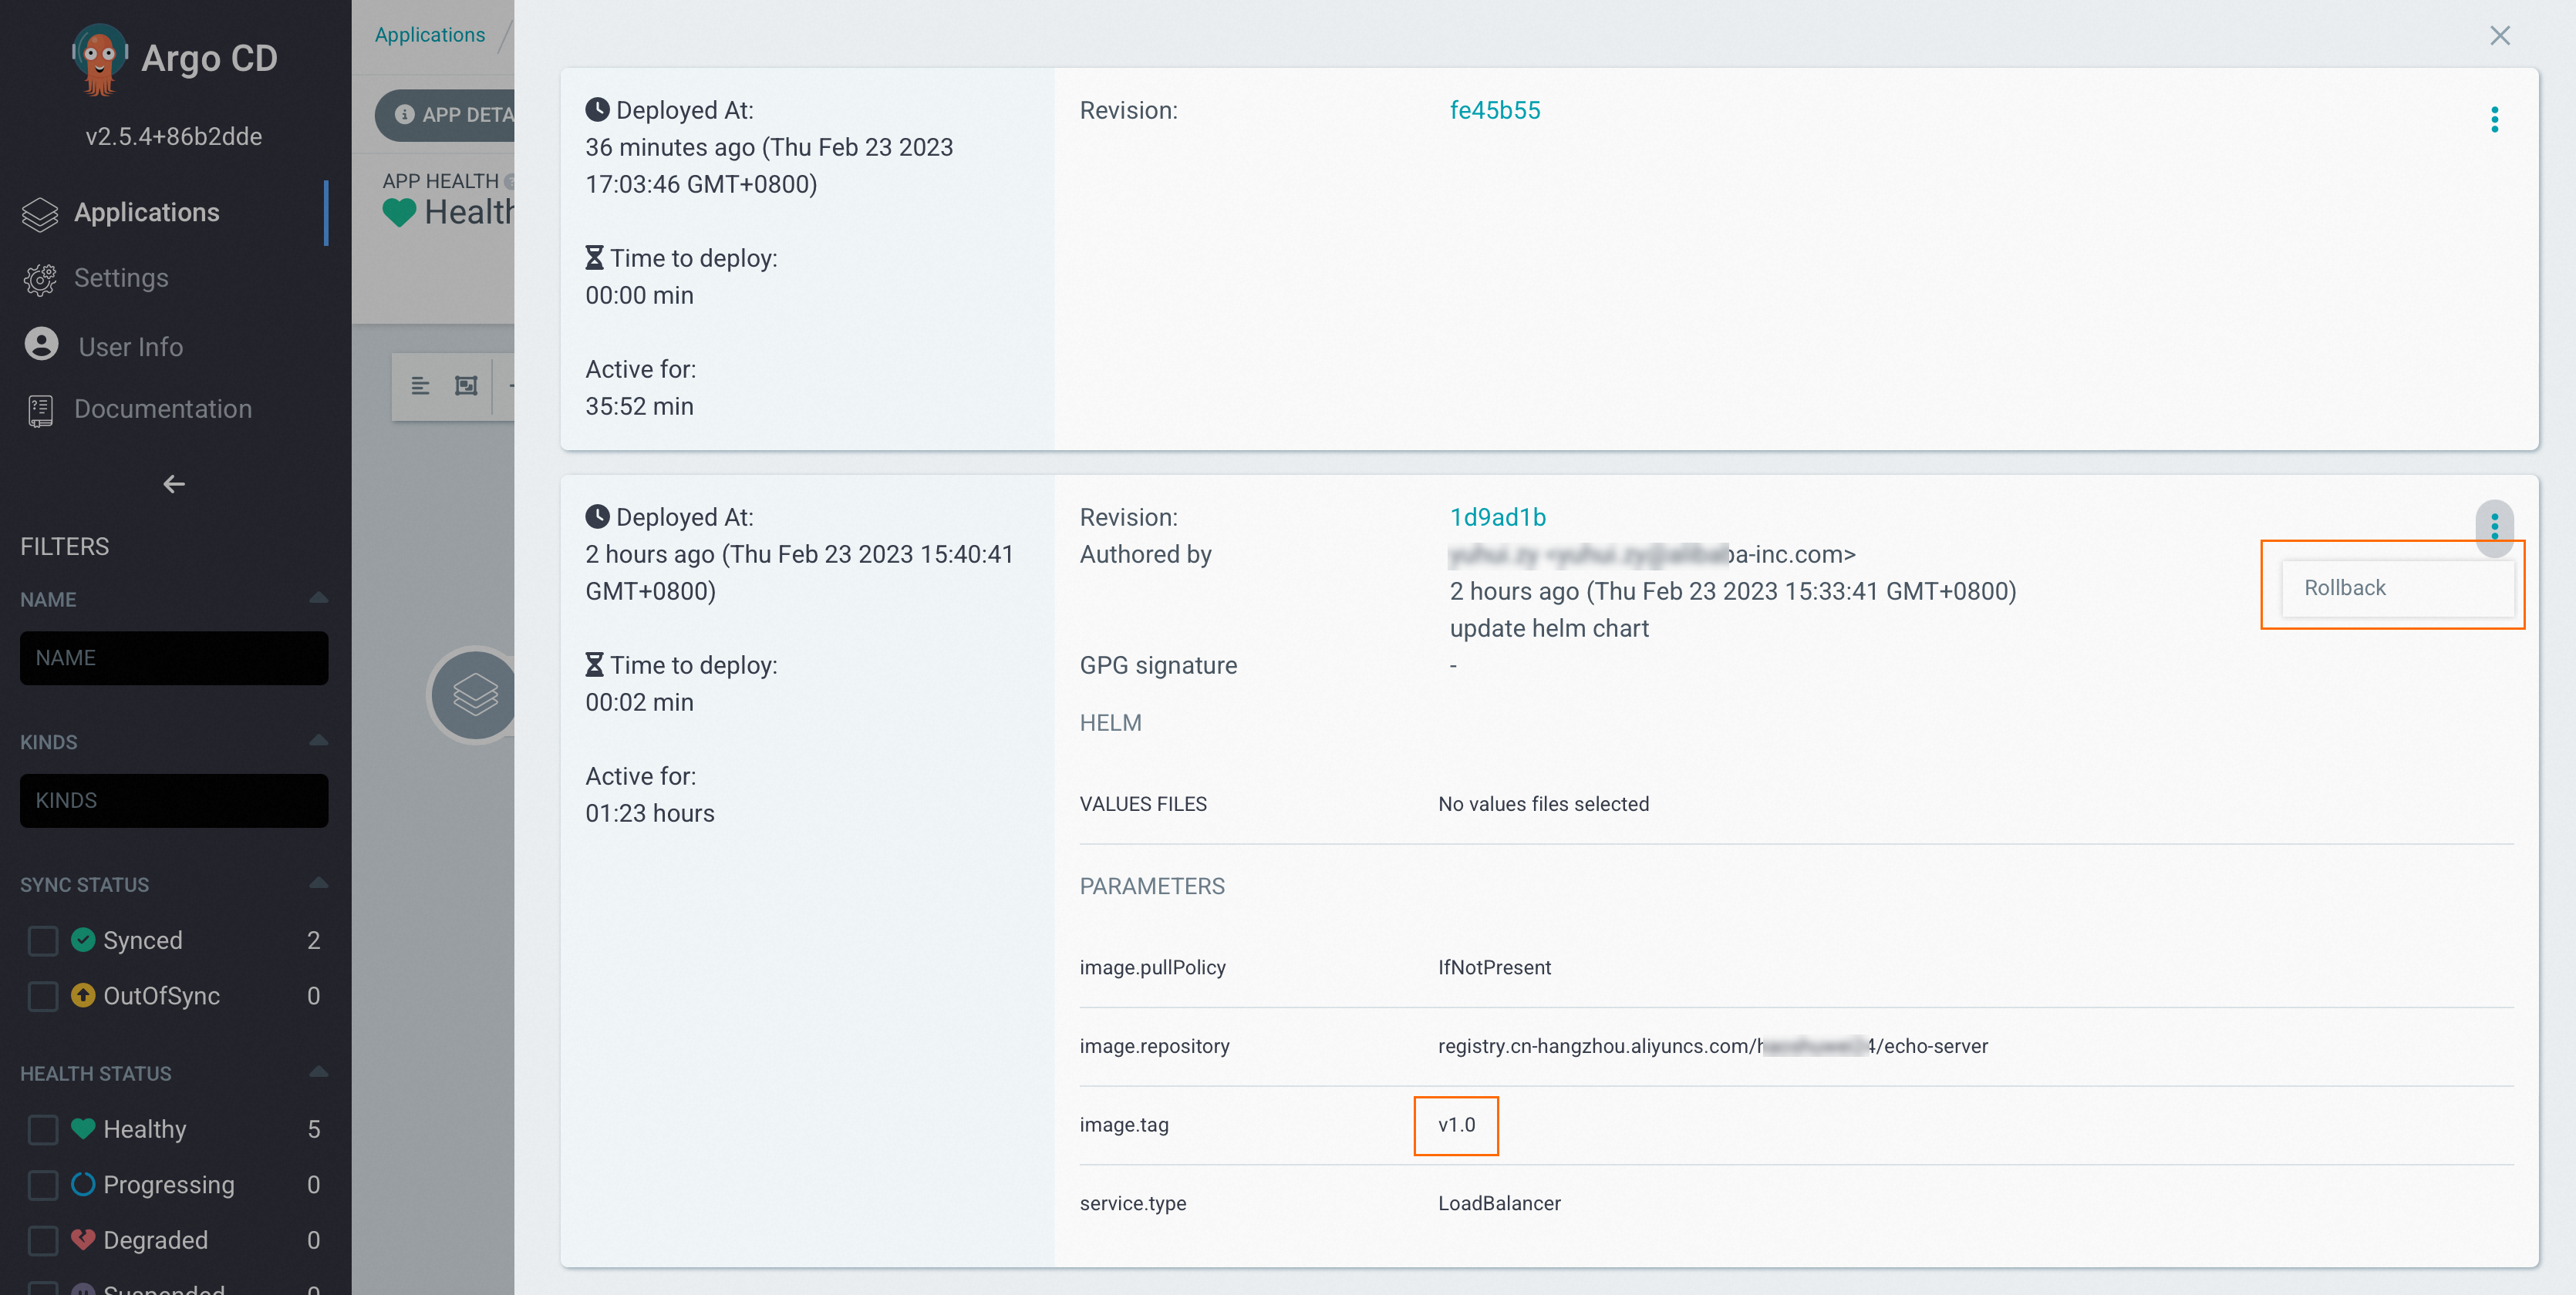This screenshot has width=2576, height=1295.
Task: Collapse the SYNC STATUS filter section
Action: [318, 884]
